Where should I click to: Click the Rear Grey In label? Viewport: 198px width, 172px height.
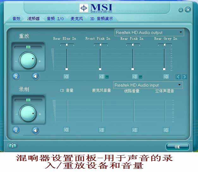(166, 38)
